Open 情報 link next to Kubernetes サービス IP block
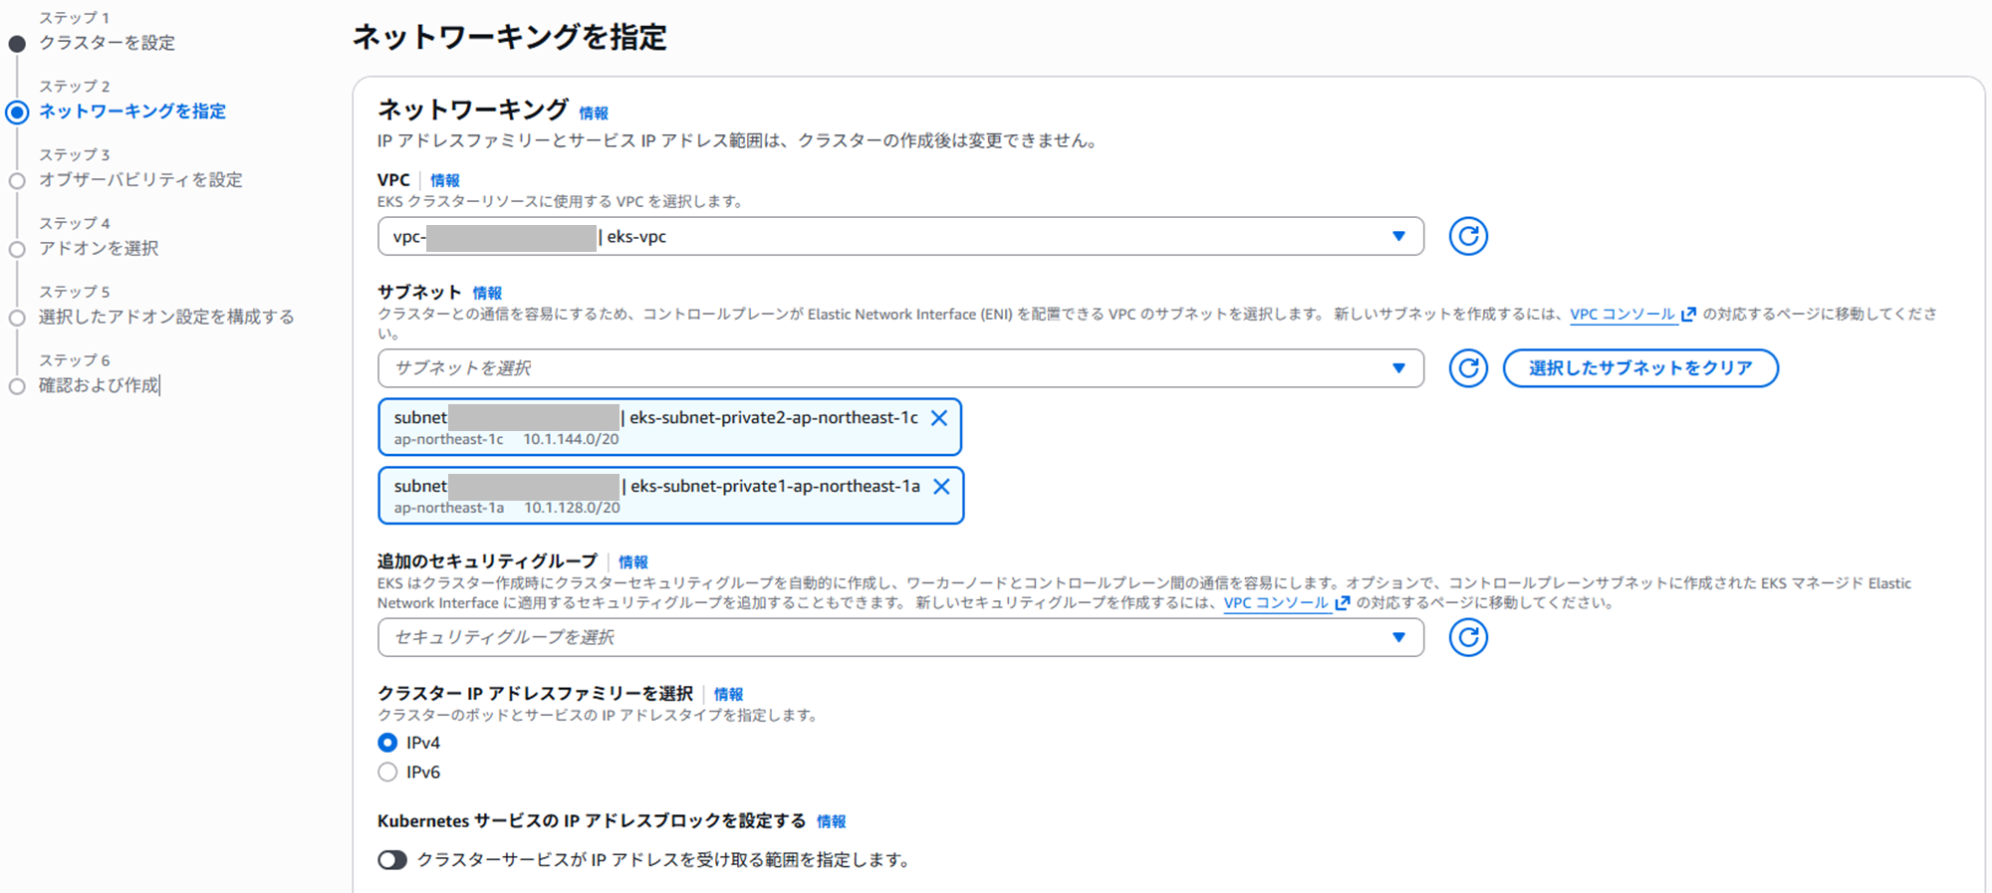The height and width of the screenshot is (893, 1992). pyautogui.click(x=832, y=821)
